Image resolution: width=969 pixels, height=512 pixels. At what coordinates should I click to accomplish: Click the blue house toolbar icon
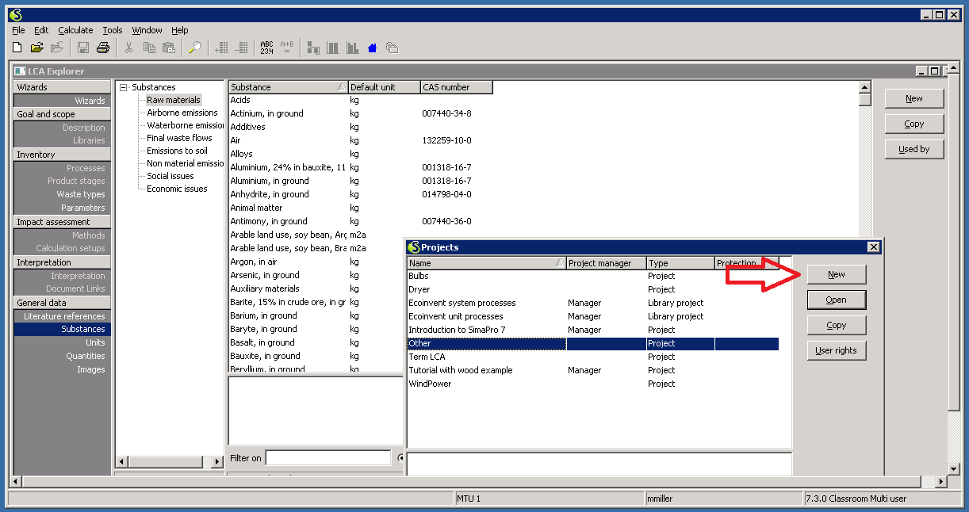point(372,48)
